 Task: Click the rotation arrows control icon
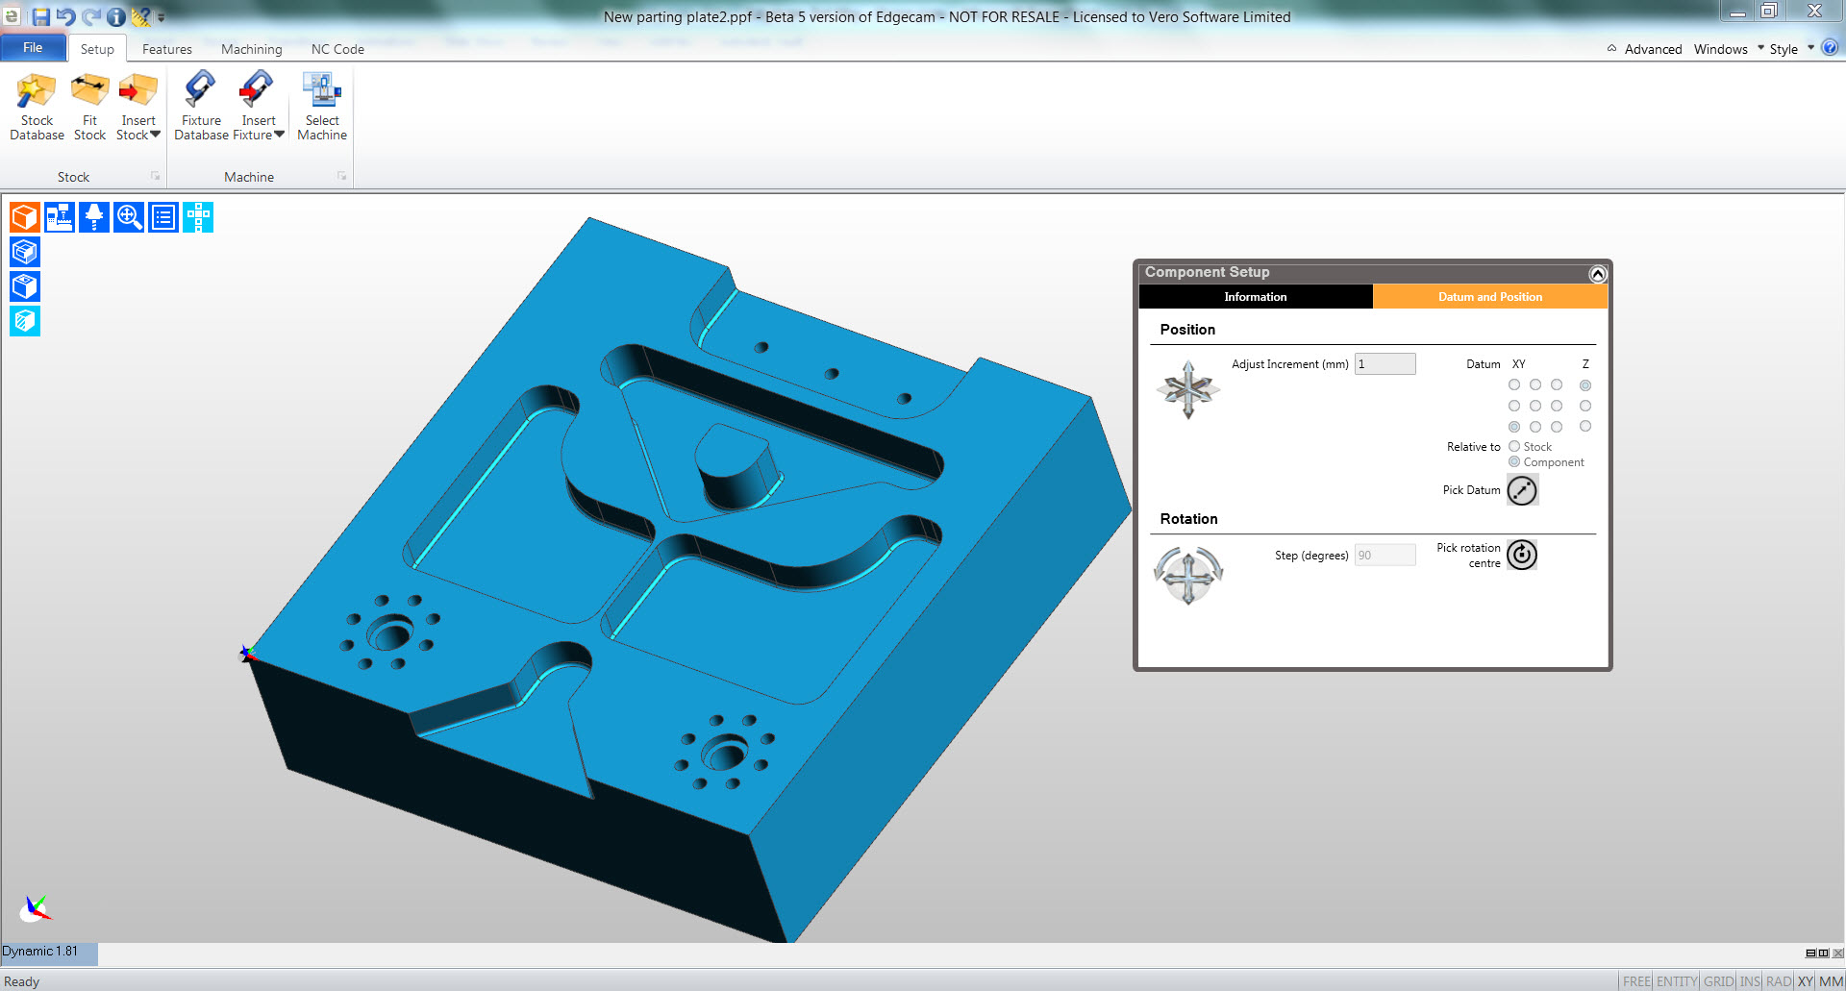(x=1188, y=576)
